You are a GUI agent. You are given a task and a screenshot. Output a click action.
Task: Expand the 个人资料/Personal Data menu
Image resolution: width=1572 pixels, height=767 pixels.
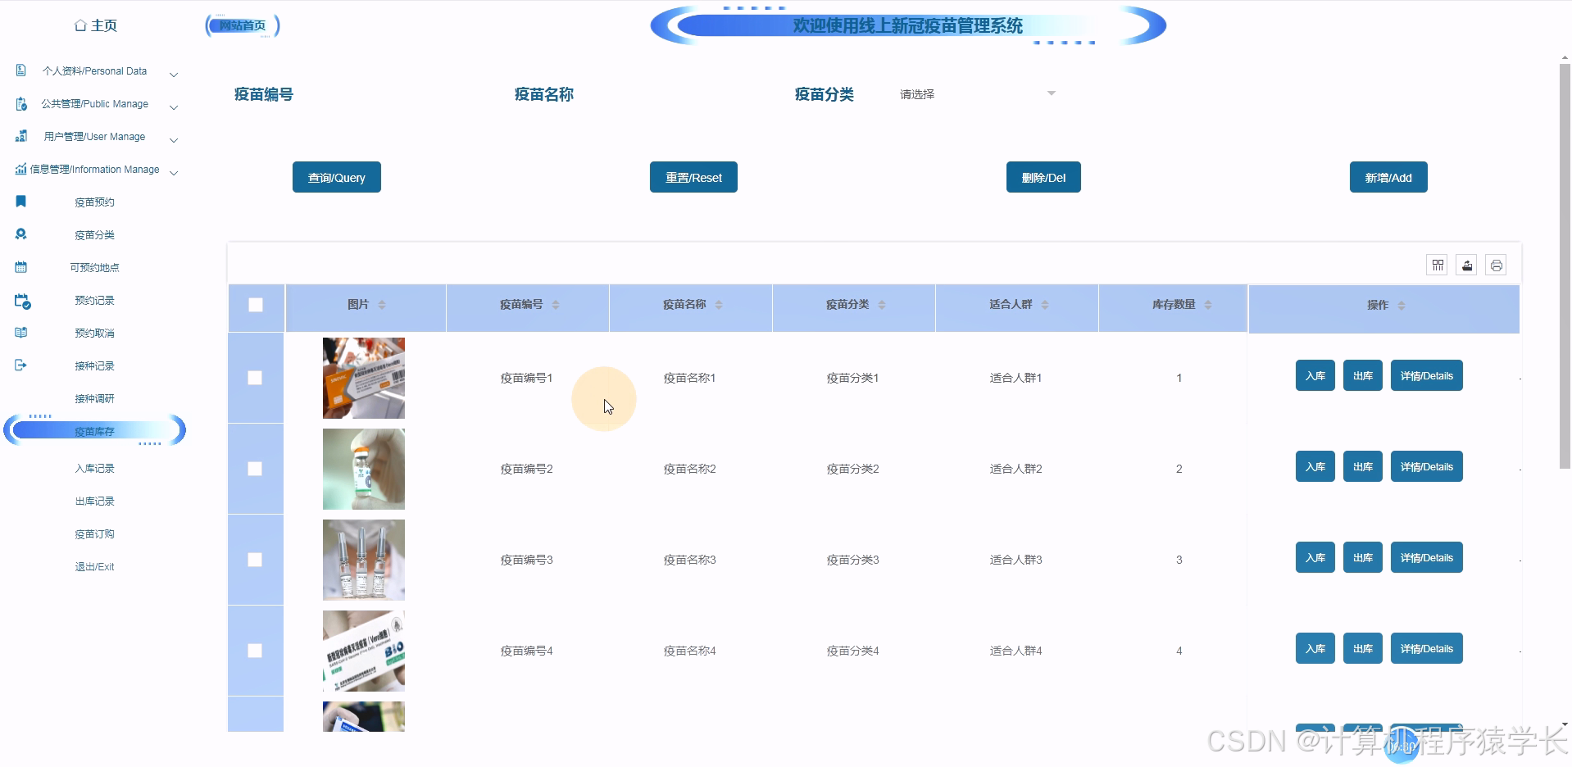(173, 74)
